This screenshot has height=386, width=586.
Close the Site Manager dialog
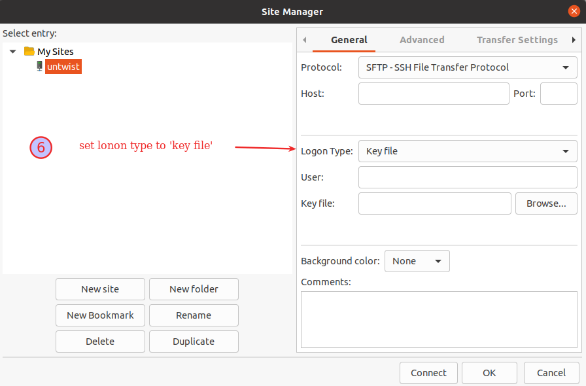point(574,11)
